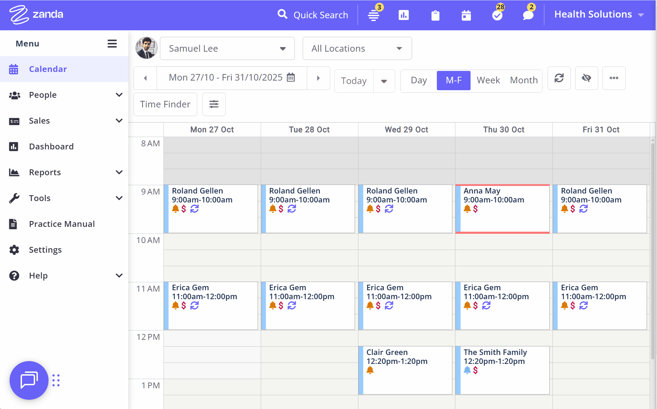Click the Time Finder button

click(x=165, y=104)
